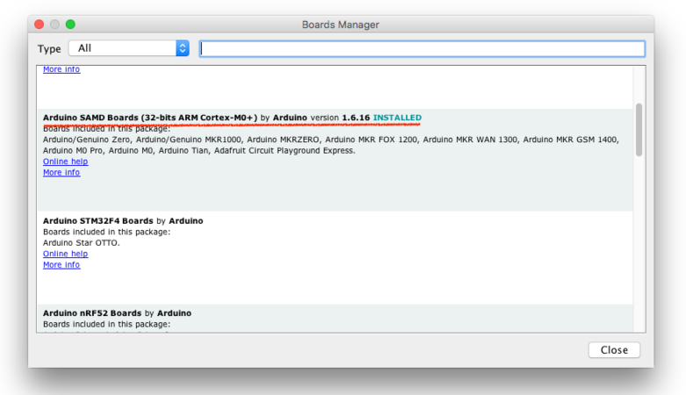This screenshot has height=395, width=686.
Task: Click the Close button in Boards Manager
Action: click(x=614, y=350)
